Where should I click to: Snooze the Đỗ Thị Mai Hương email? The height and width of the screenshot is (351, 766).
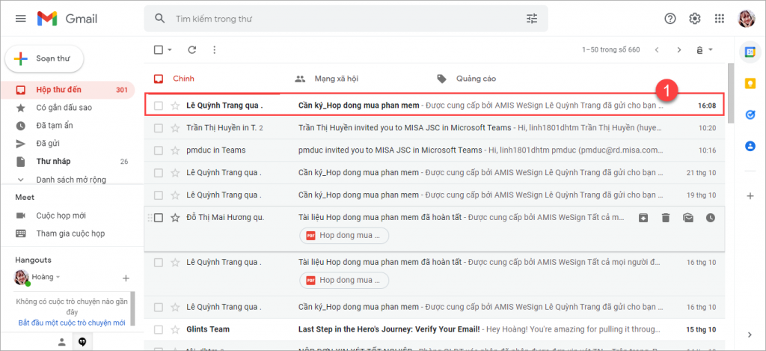(x=711, y=218)
